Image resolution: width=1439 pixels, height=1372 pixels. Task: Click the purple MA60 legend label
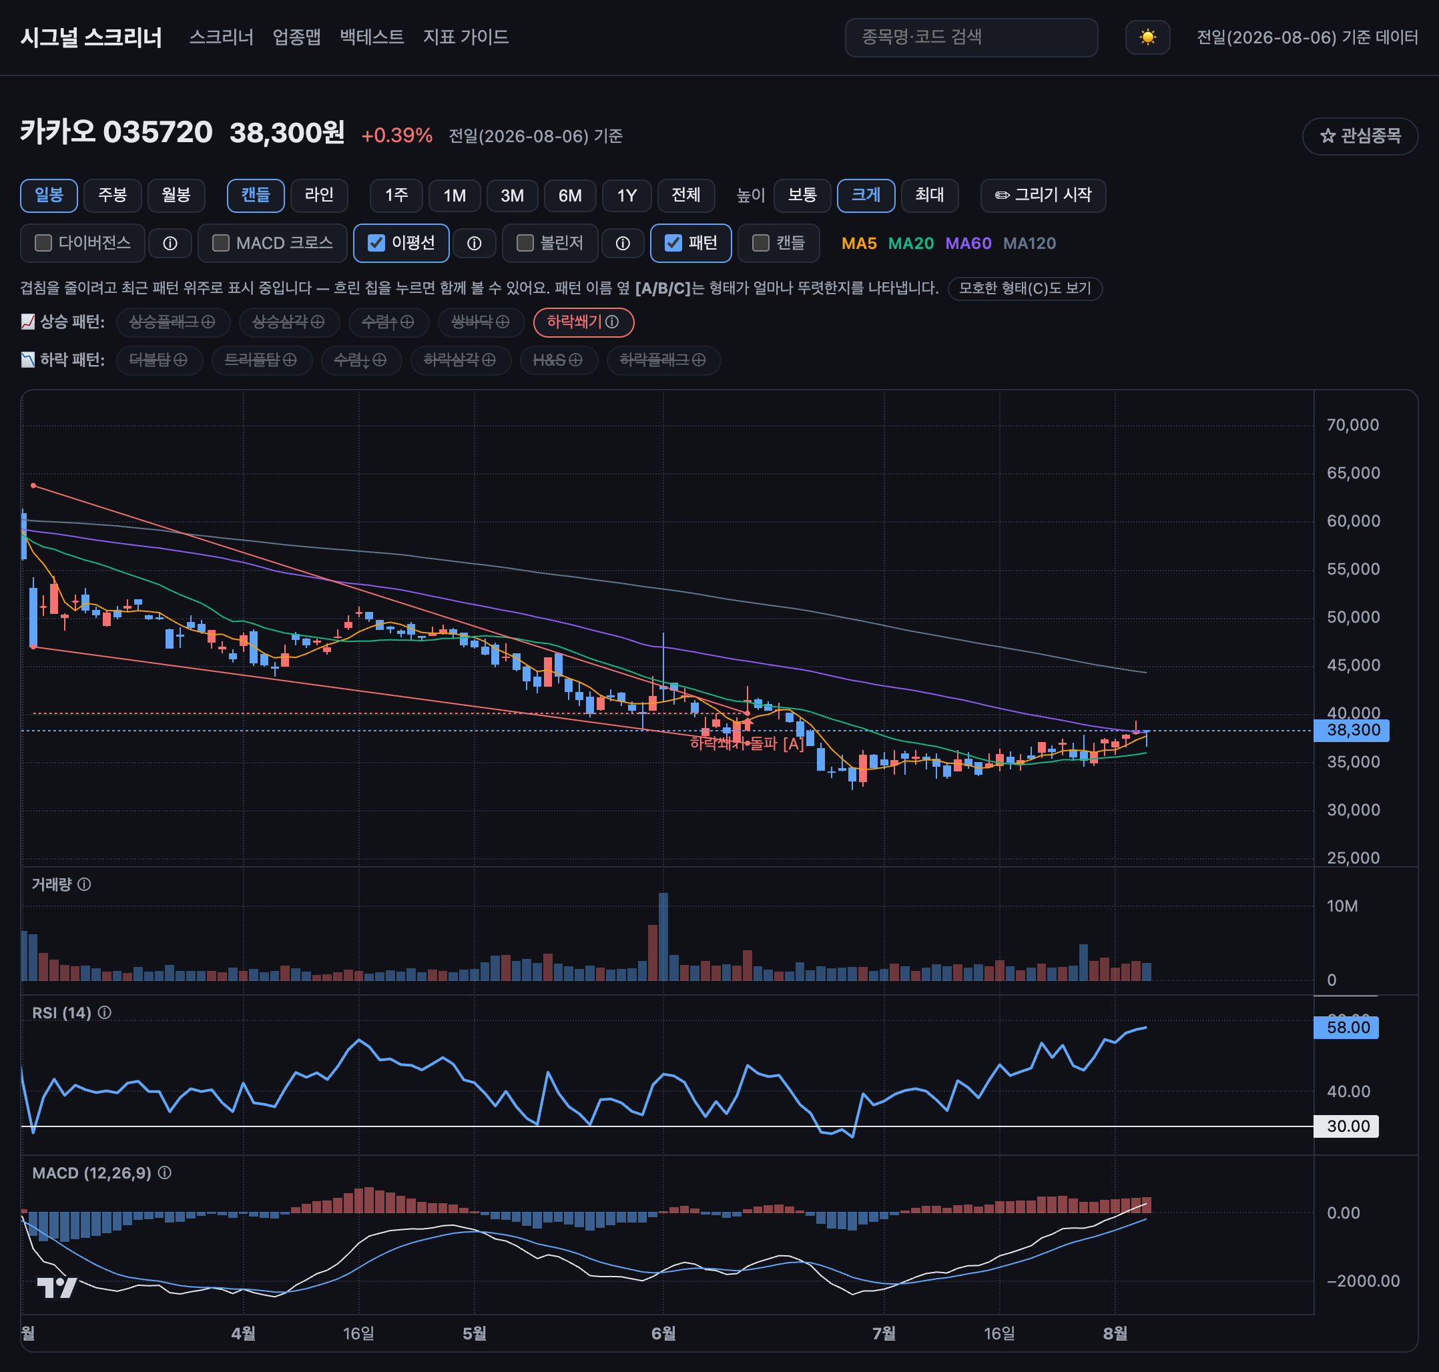click(x=968, y=244)
